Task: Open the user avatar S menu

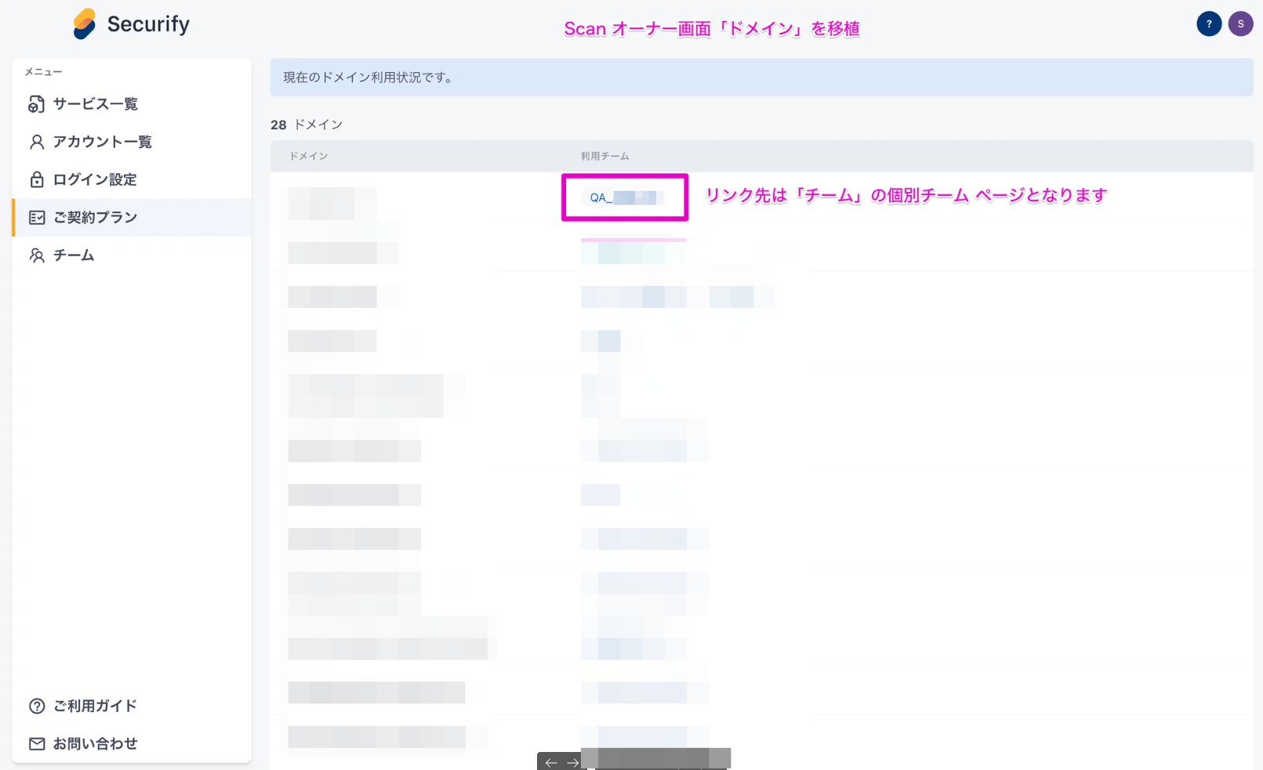Action: tap(1240, 23)
